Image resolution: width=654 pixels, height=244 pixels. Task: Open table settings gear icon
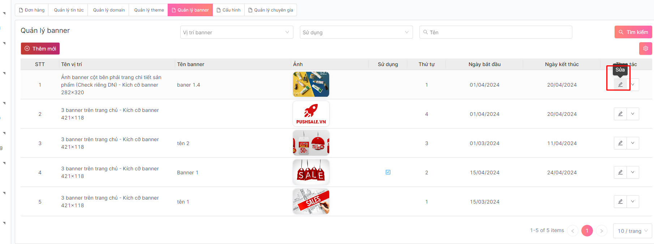click(645, 48)
